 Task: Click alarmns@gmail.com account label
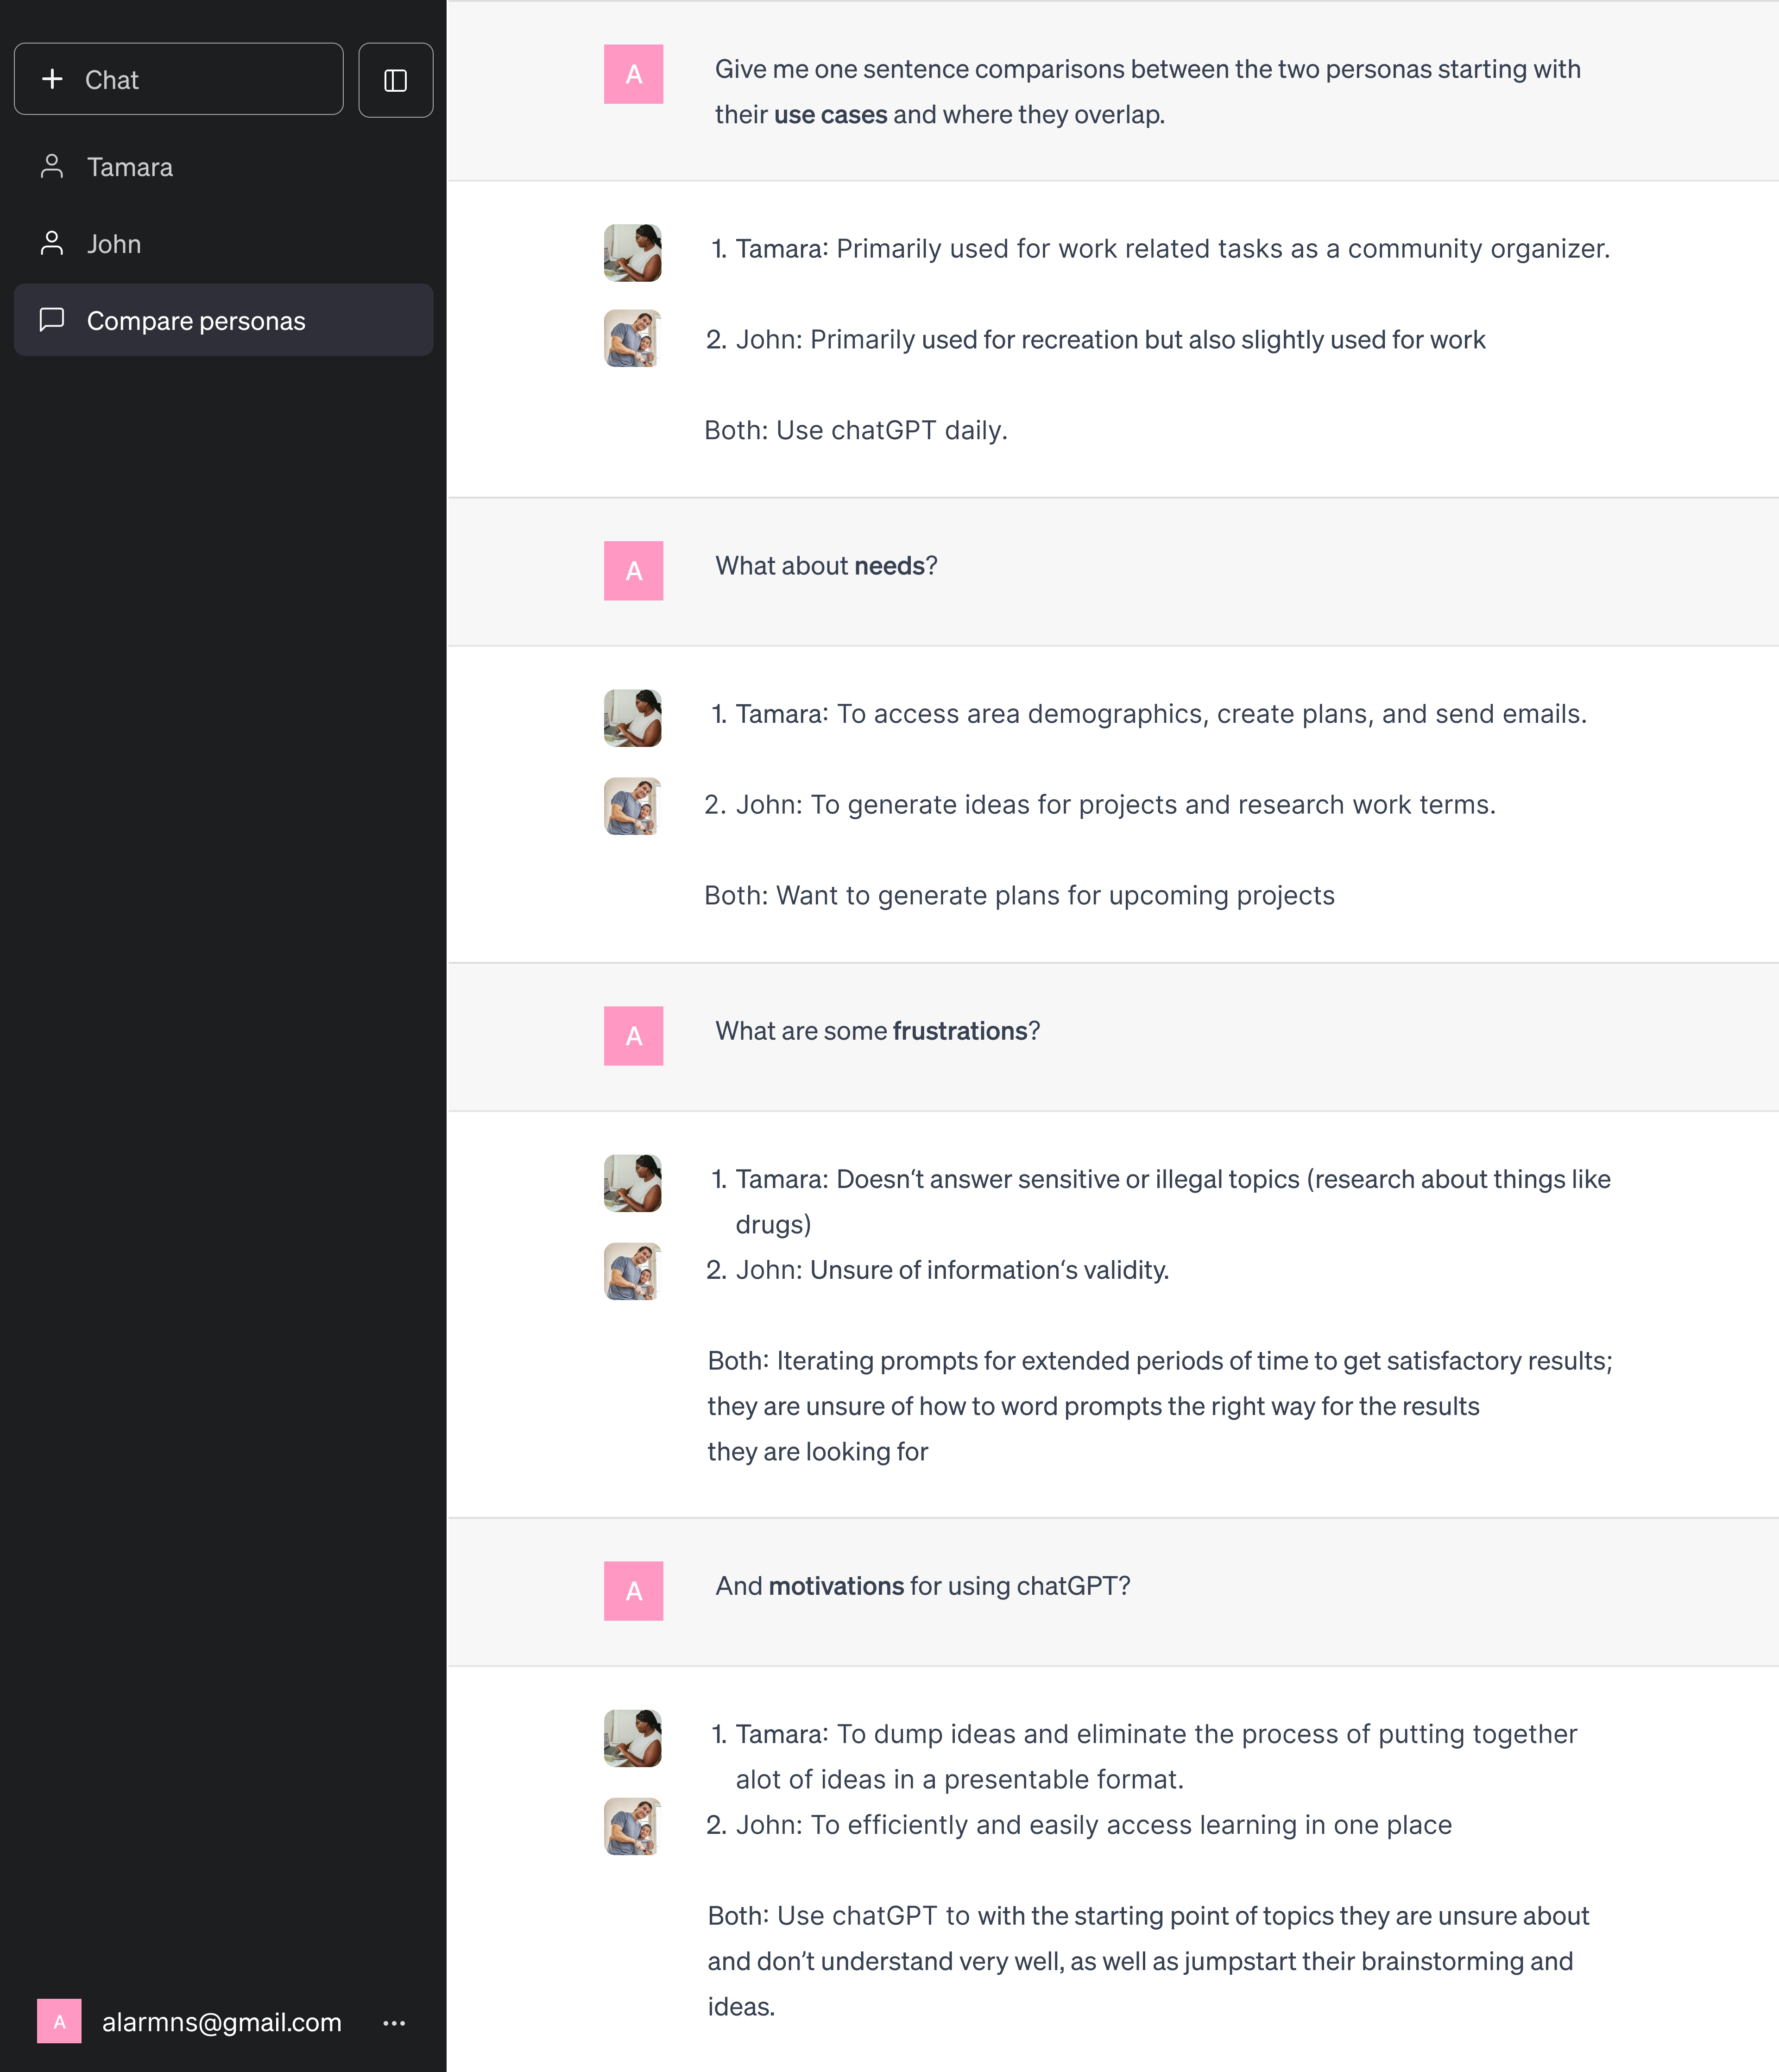coord(221,2022)
